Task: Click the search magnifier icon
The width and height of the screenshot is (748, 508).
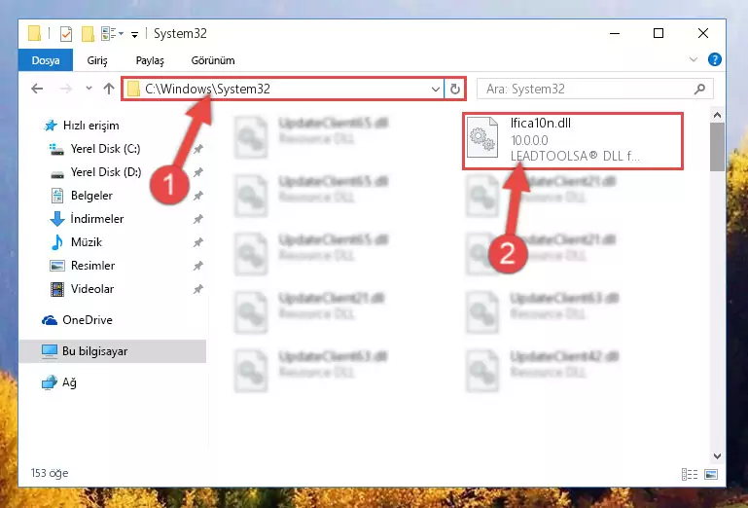Action: [x=699, y=89]
